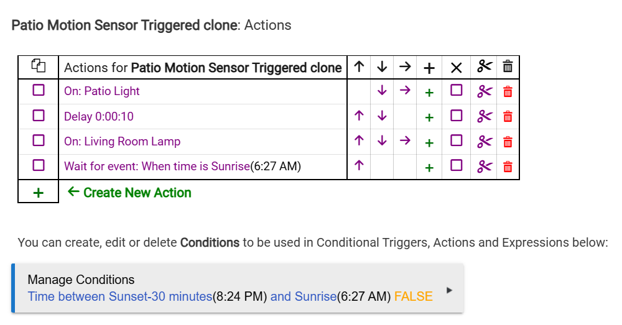Check the left checkbox for 'On: Patio Light'
This screenshot has width=622, height=325.
[39, 91]
